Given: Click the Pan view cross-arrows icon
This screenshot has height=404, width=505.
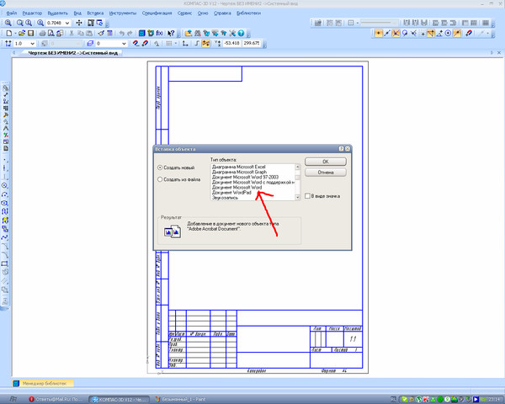Looking at the screenshot, I should coord(79,23).
